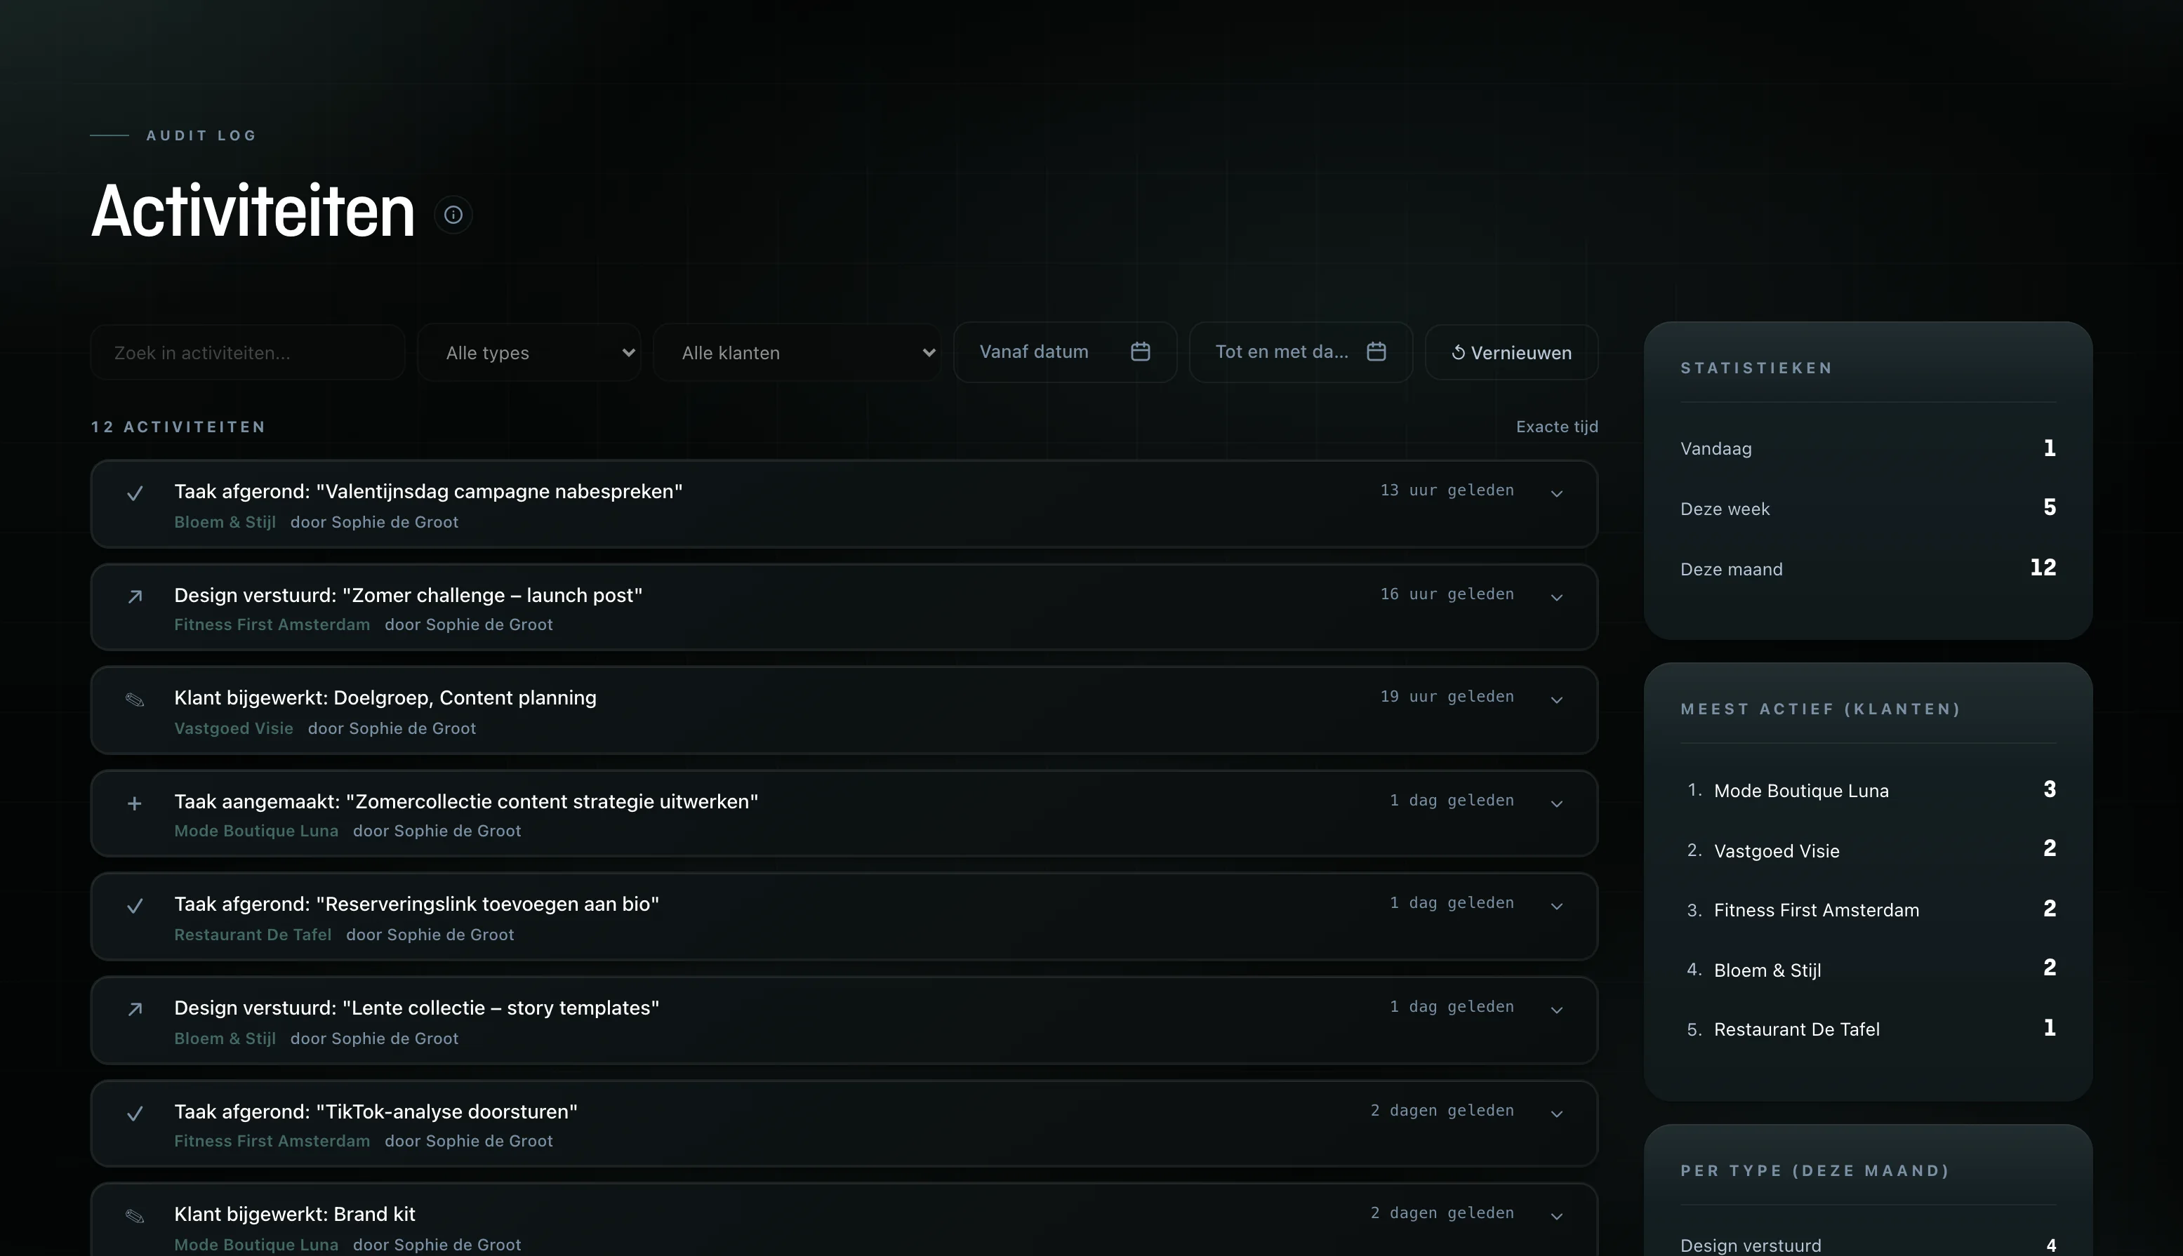This screenshot has width=2183, height=1256.
Task: Click the Vernieuwen button
Action: tap(1512, 353)
